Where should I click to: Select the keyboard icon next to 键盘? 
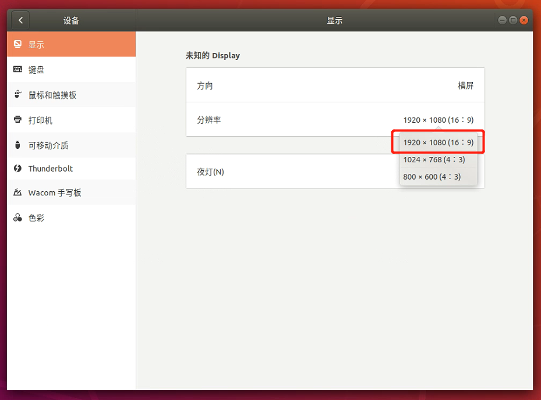[17, 69]
